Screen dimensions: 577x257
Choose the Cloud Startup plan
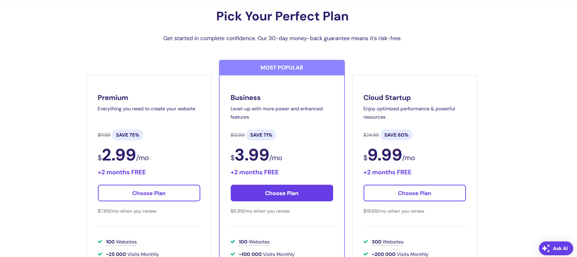point(414,193)
